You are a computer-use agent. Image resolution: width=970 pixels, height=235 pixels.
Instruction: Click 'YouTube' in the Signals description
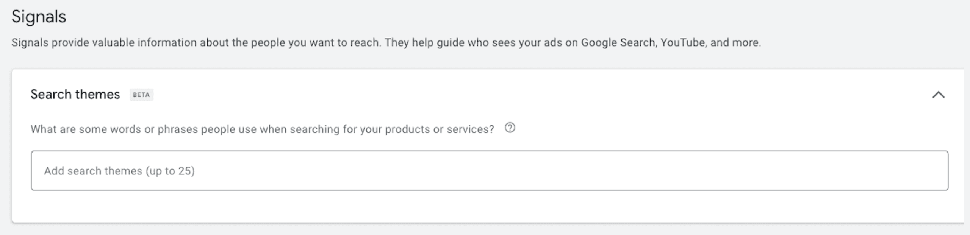click(683, 42)
